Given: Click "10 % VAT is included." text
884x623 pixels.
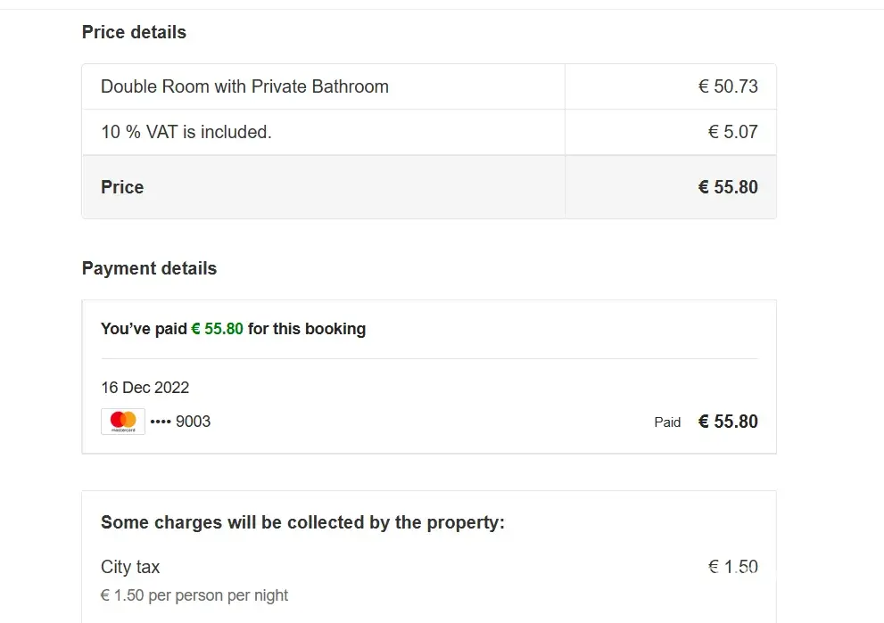Looking at the screenshot, I should [186, 132].
